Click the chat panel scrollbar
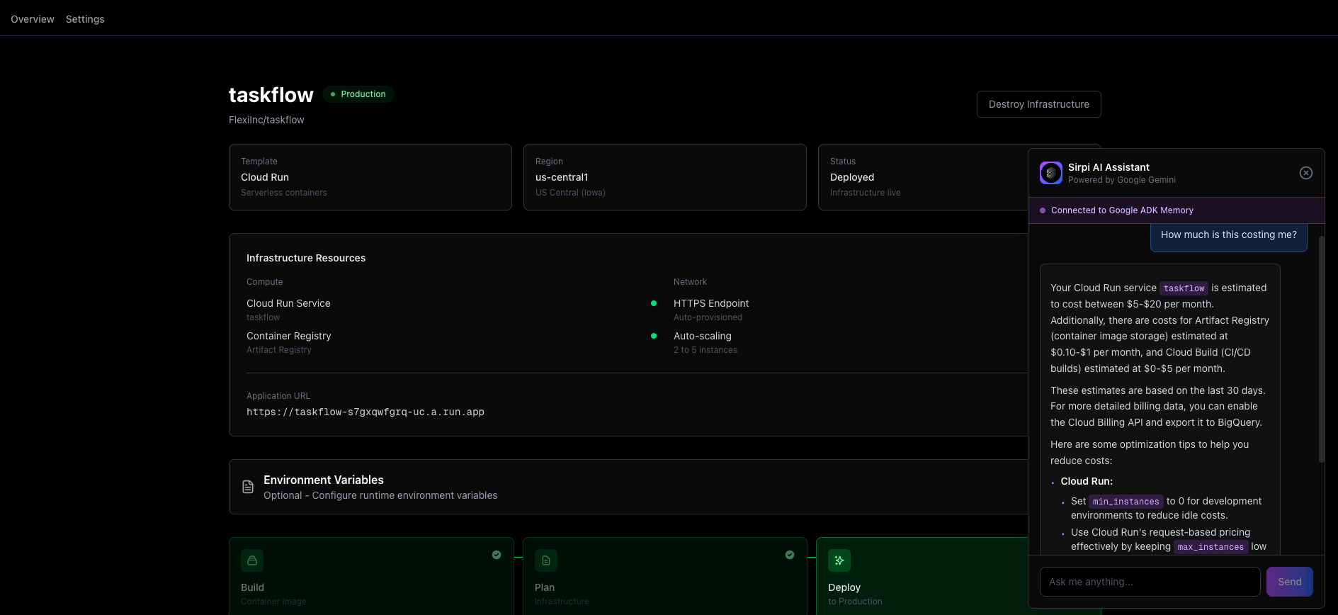 point(1321,349)
